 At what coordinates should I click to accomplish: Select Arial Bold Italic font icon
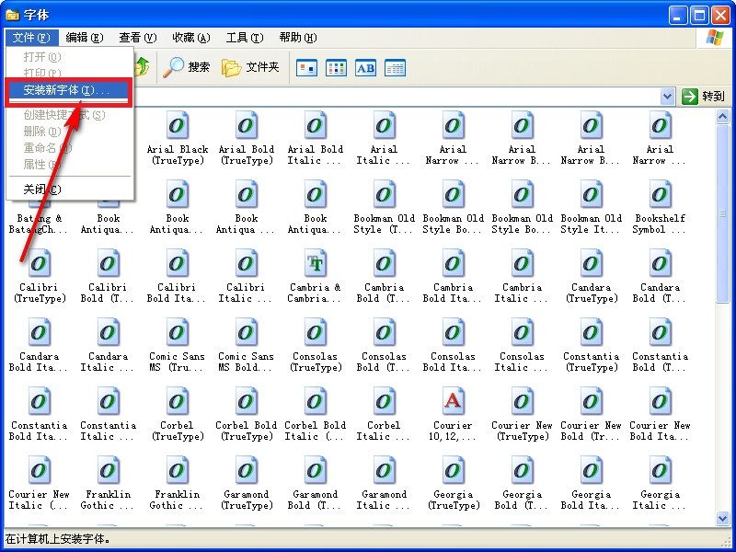pos(315,125)
